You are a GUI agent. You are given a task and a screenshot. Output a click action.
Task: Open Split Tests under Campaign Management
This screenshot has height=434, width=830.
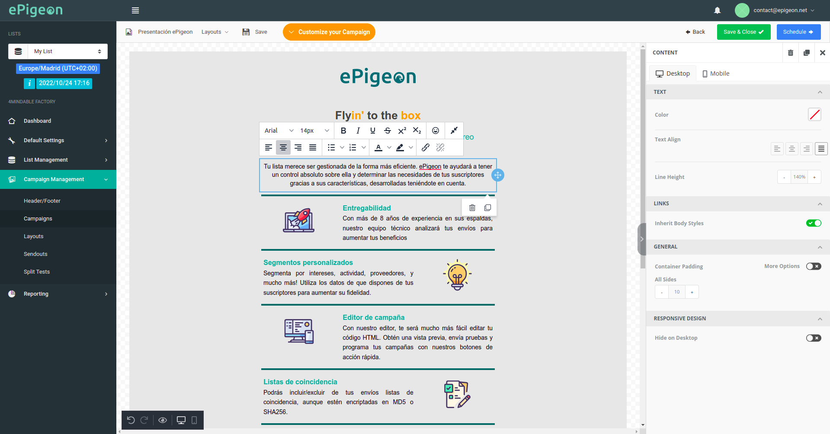(37, 271)
